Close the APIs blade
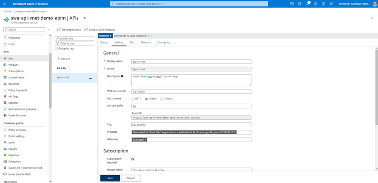Image resolution: width=378 pixels, height=183 pixels. coord(371,18)
